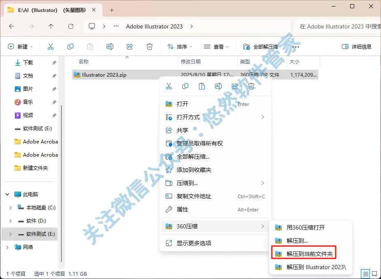The width and height of the screenshot is (381, 279).
Task: Click the This PC monitor icon in the address bar
Action: click(92, 26)
